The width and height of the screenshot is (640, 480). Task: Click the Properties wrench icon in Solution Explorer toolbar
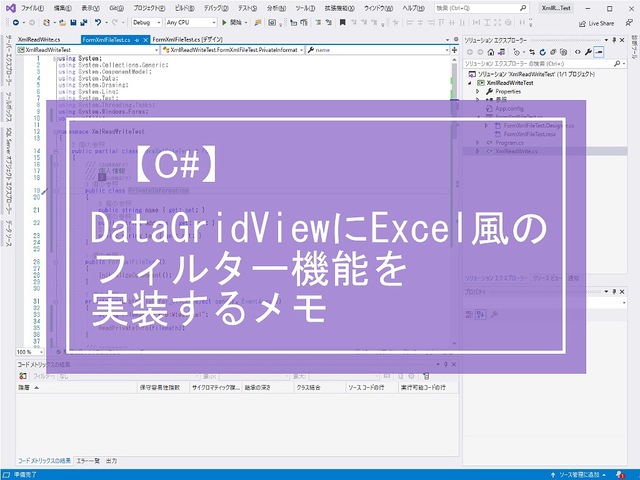(589, 52)
